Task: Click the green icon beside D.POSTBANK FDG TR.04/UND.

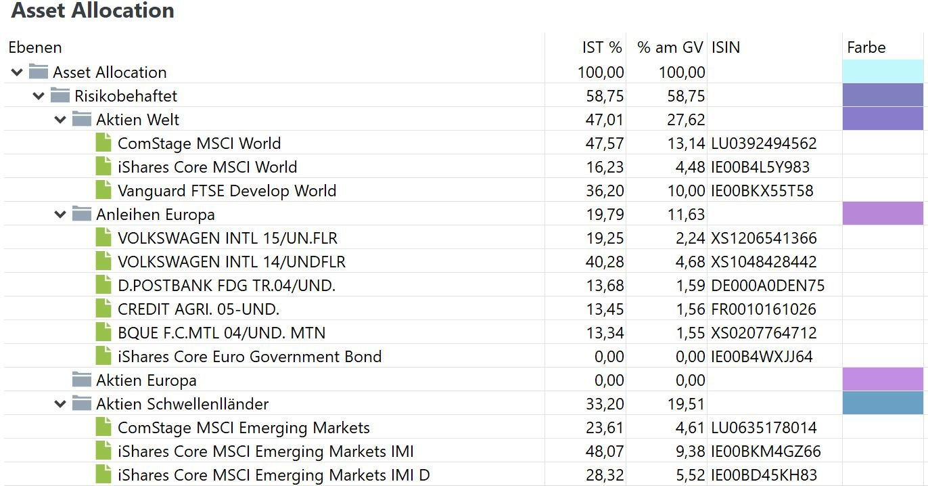Action: click(103, 285)
